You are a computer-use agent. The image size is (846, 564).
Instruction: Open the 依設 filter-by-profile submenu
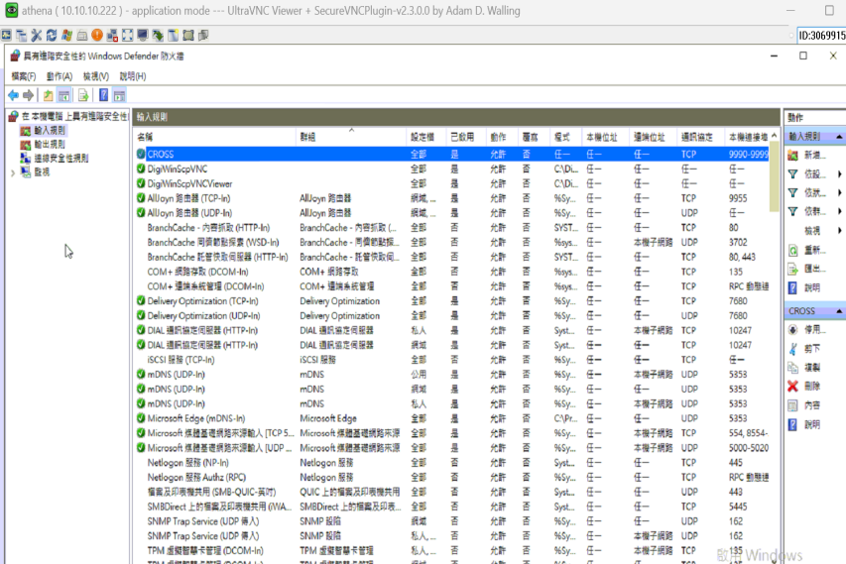coord(814,173)
